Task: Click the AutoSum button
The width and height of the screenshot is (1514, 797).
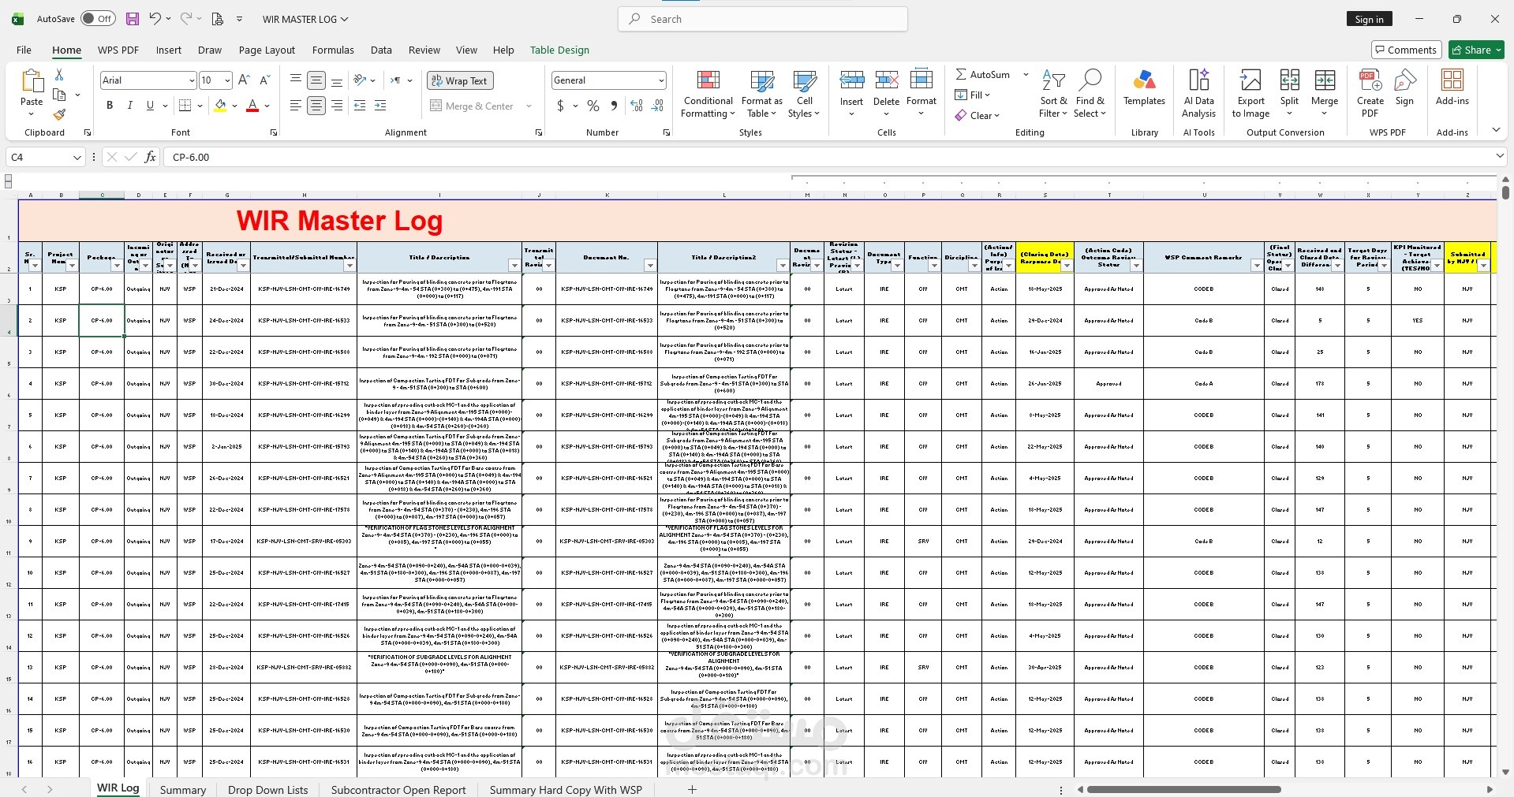Action: (x=983, y=74)
